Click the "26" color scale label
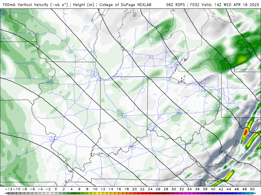The image size is (261, 195). pos(158,189)
